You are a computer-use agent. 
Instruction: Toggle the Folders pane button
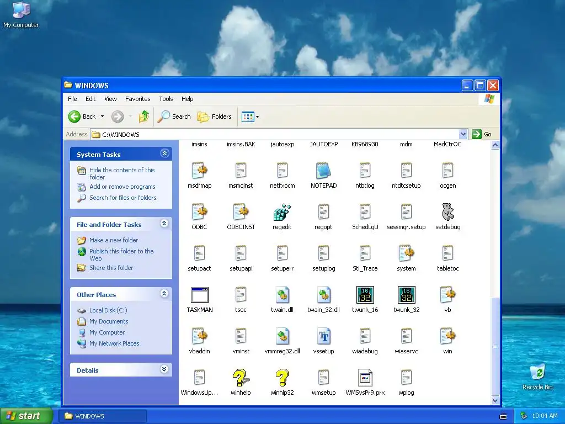click(215, 116)
